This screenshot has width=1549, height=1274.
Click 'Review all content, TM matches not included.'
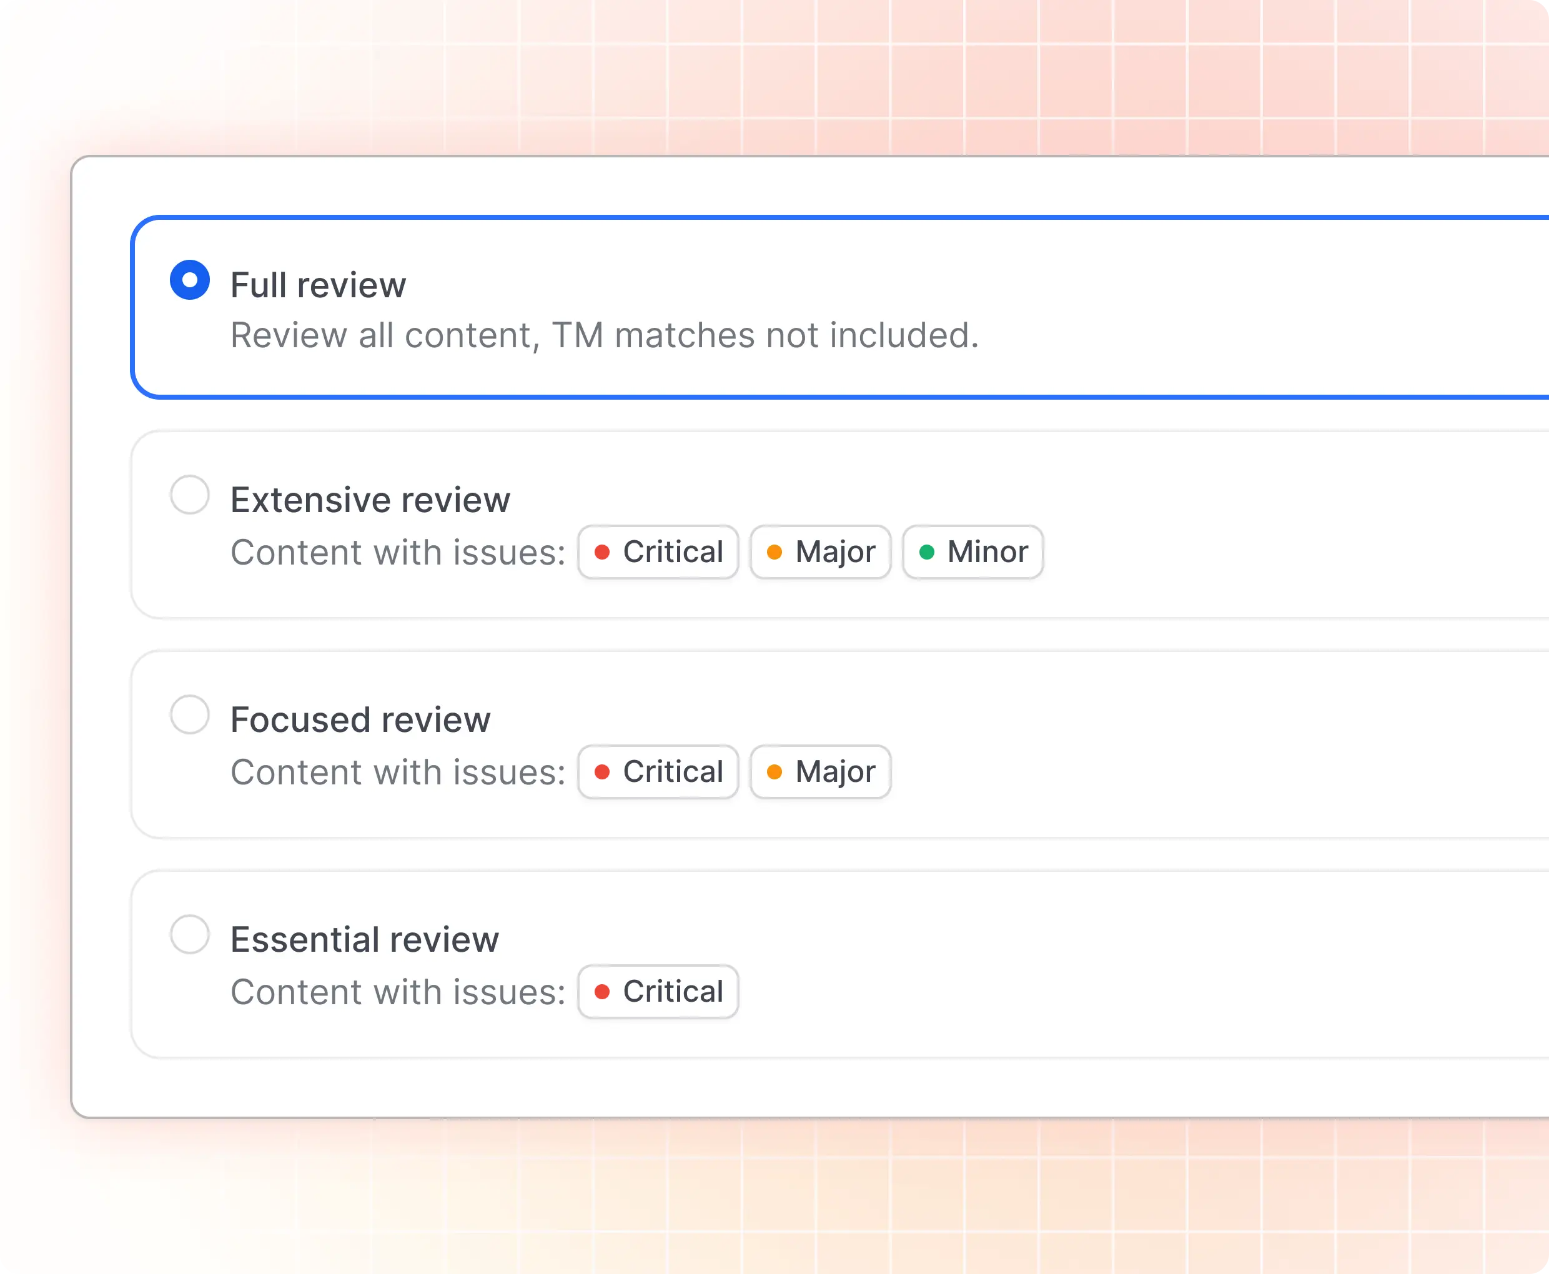point(605,335)
